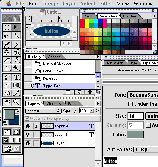
Task: Click the foreground color swatch
Action: (x=9, y=114)
